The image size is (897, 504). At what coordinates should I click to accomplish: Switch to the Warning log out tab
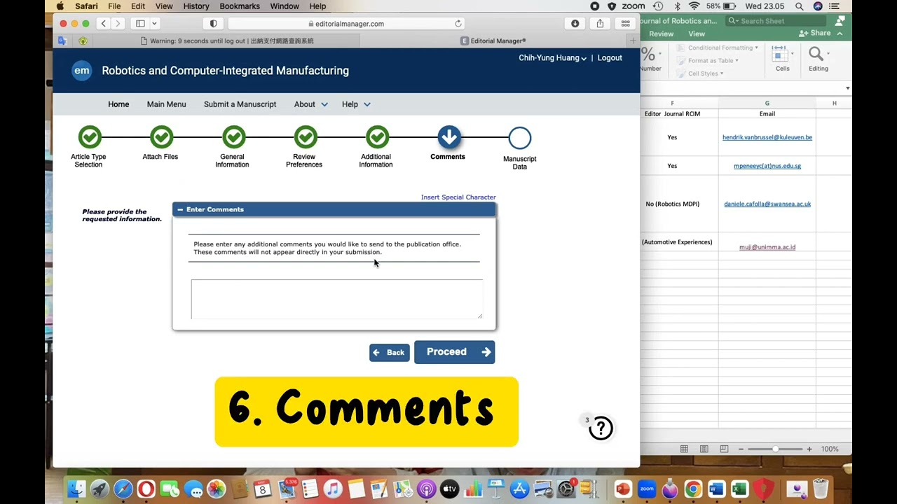click(226, 41)
